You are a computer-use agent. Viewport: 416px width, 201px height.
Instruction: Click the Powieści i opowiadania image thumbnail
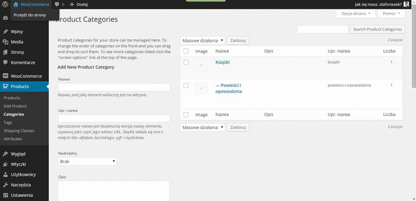(201, 89)
